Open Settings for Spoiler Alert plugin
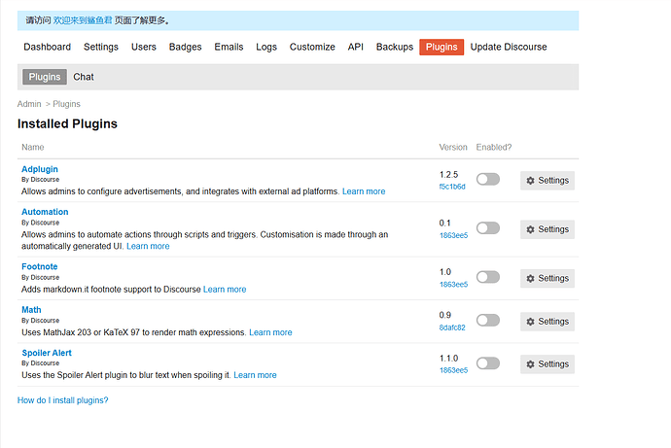Viewport: 671px width, 448px height. point(547,364)
